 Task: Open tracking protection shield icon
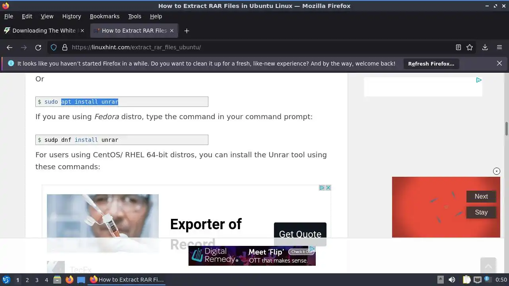(54, 47)
